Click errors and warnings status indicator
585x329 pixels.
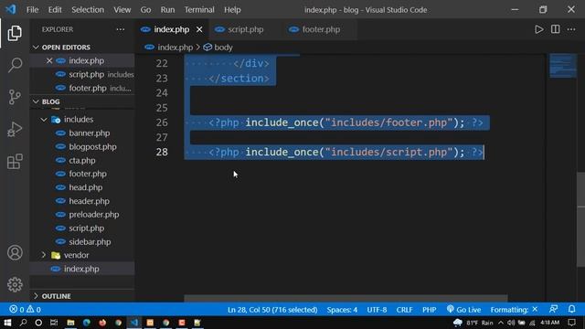(25, 309)
